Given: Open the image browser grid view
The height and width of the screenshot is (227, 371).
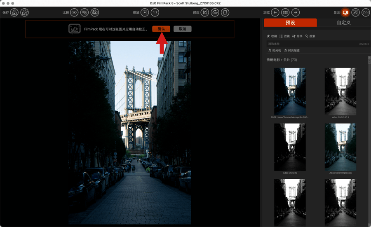Looking at the screenshot, I should 285,13.
